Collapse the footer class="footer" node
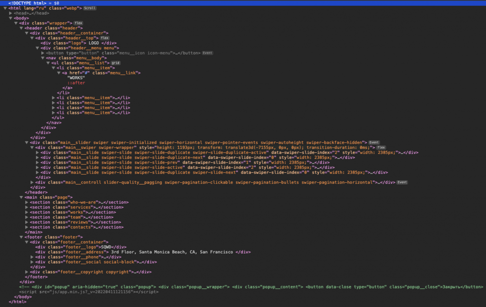 (x=21, y=237)
